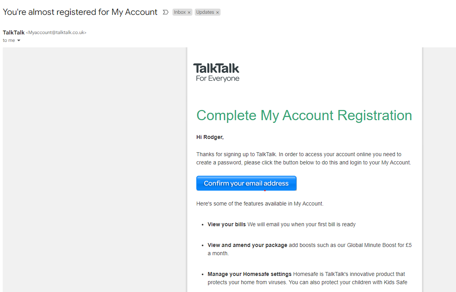Click the 'Hi Rodger,' greeting
Image resolution: width=456 pixels, height=292 pixels.
pos(210,137)
